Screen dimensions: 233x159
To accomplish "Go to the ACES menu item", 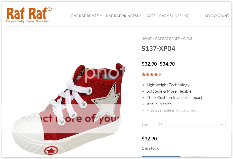I will (x=151, y=16).
